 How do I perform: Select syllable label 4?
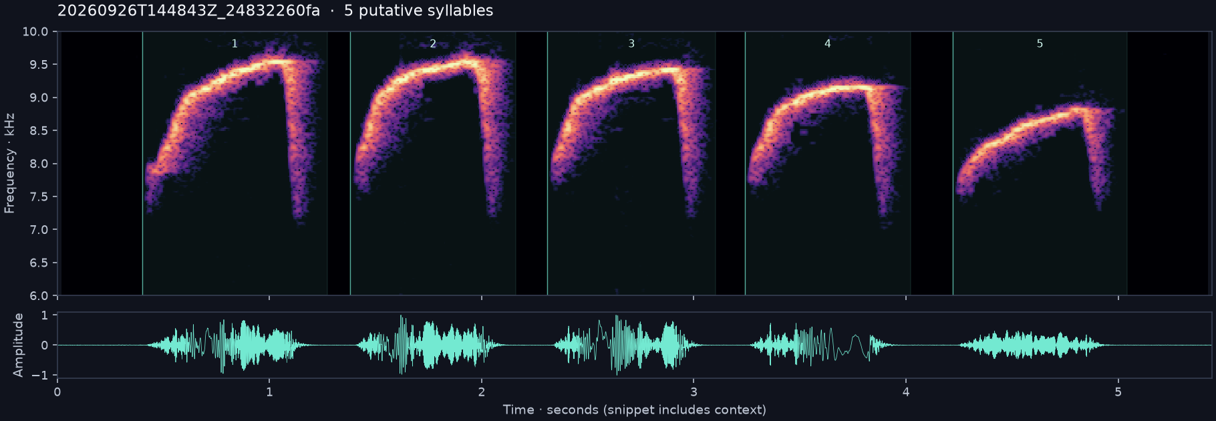pos(828,43)
